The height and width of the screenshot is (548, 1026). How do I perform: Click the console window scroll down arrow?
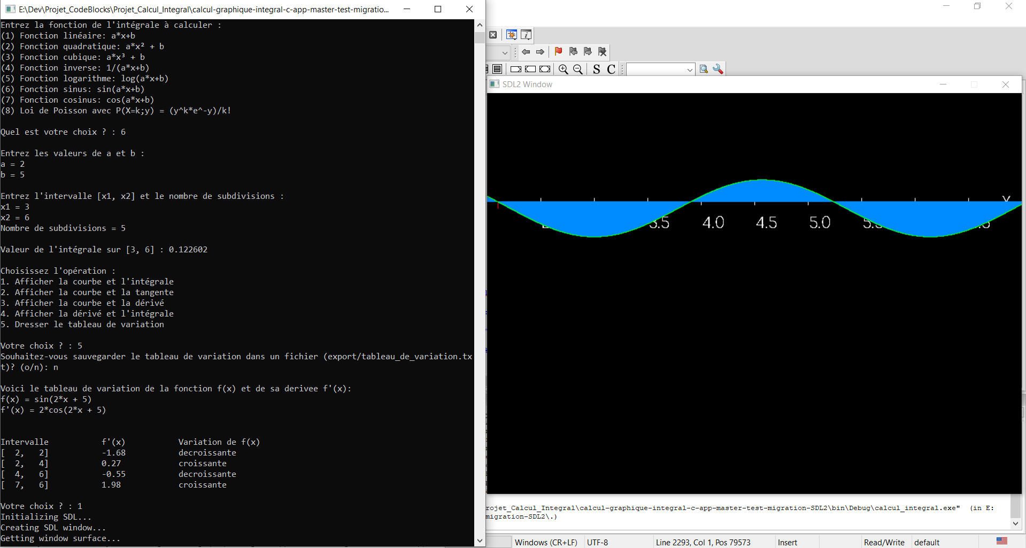(480, 541)
